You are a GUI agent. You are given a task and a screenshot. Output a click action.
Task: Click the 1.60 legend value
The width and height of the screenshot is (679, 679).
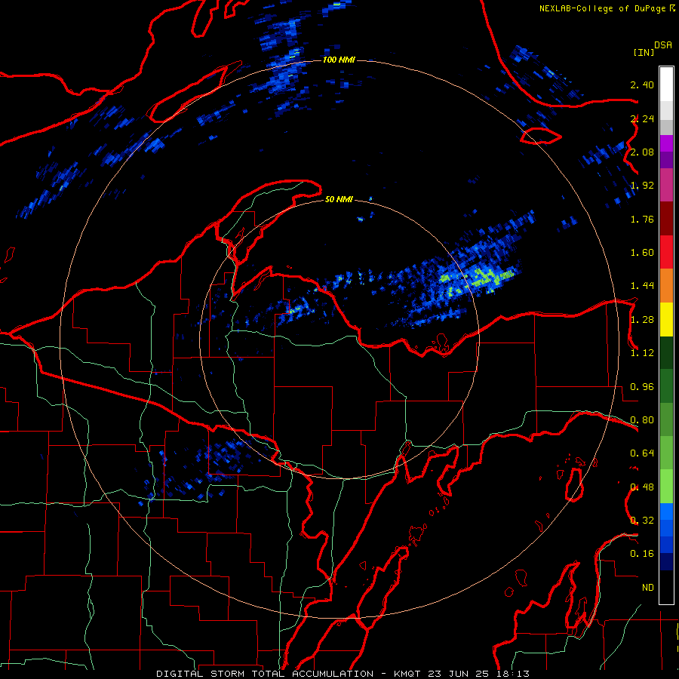pyautogui.click(x=642, y=253)
